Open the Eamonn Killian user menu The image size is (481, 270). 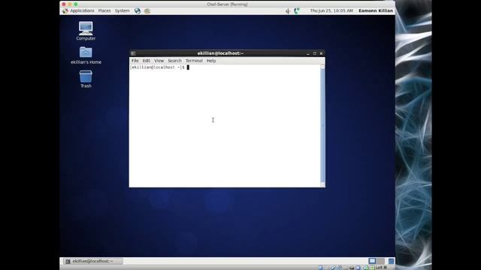(x=376, y=10)
